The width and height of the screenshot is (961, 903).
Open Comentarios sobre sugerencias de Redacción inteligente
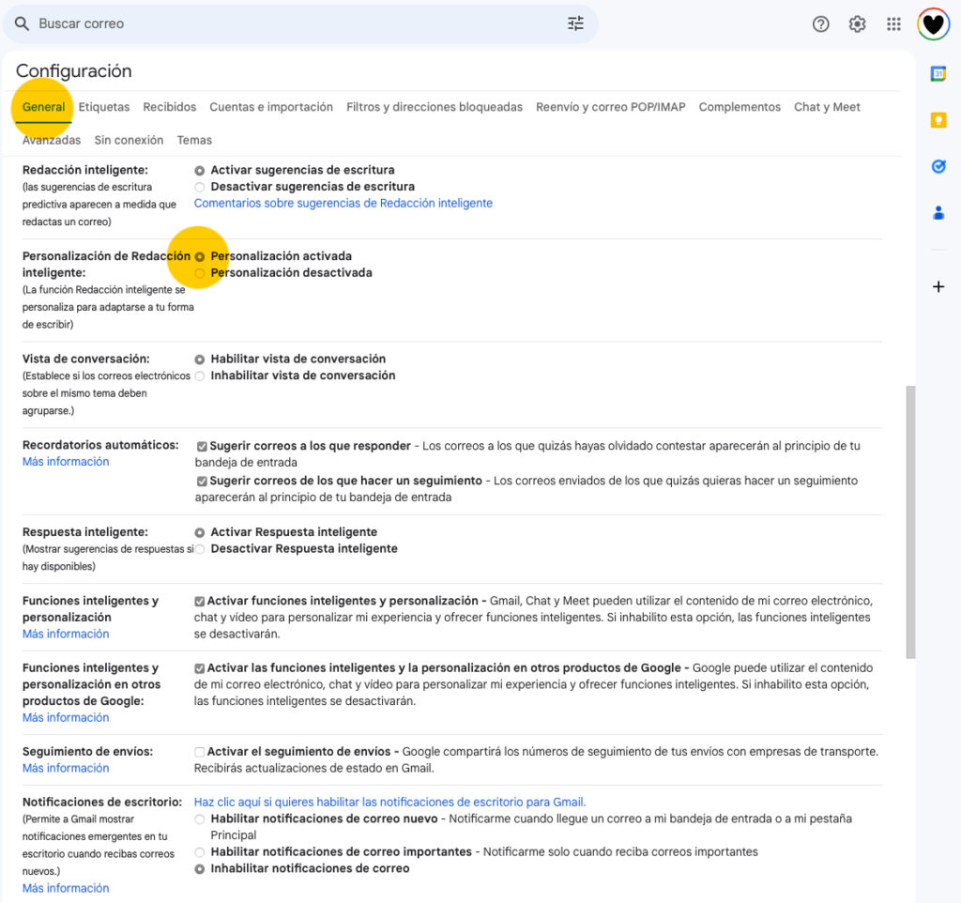coord(343,203)
